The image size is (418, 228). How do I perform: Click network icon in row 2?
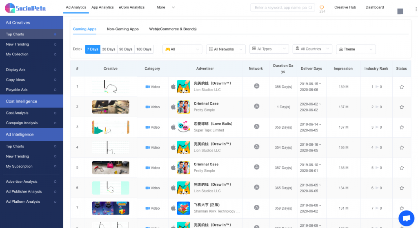(x=256, y=106)
